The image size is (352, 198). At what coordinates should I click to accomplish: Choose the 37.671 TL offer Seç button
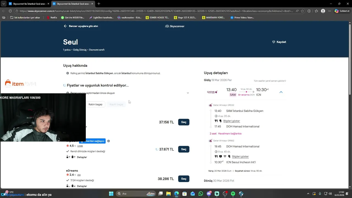coord(184,149)
